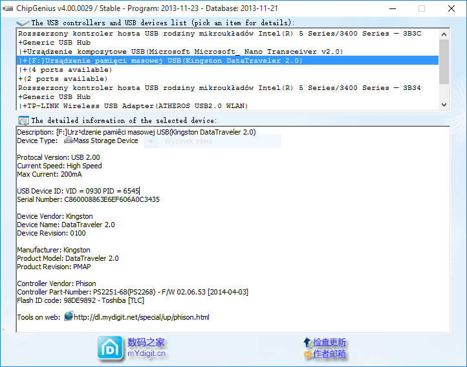Click the Serial Number C860008863E6EF606A0C3435 line
This screenshot has height=367, width=467.
pos(88,199)
